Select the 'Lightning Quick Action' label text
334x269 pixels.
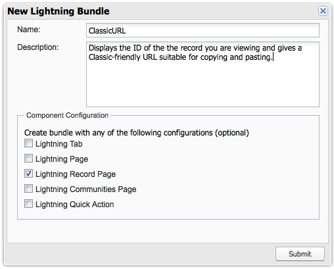75,205
